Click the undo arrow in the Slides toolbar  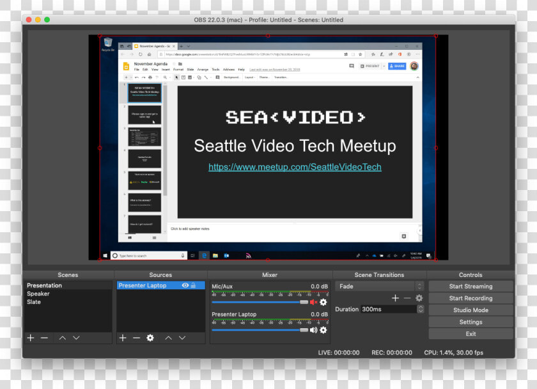click(x=137, y=77)
